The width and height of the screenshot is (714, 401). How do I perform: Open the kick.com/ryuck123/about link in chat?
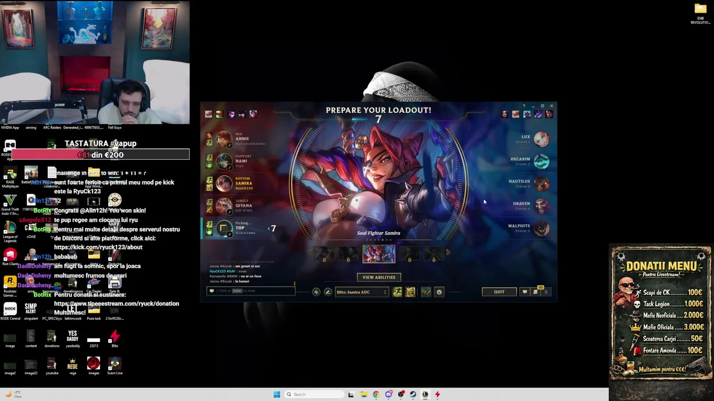[98, 247]
